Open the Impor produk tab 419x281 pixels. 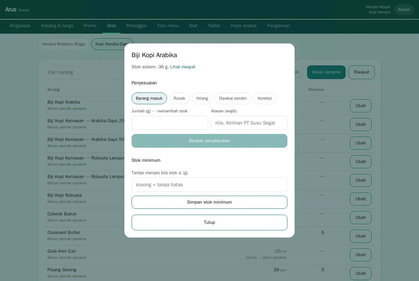244,26
